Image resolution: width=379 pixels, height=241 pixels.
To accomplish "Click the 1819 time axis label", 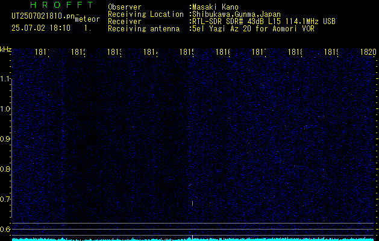I will (x=331, y=52).
